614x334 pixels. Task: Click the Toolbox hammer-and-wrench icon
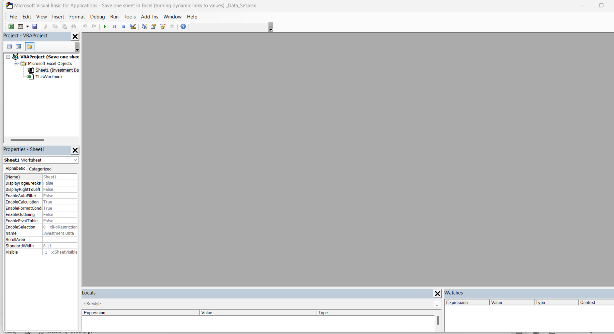click(x=172, y=27)
